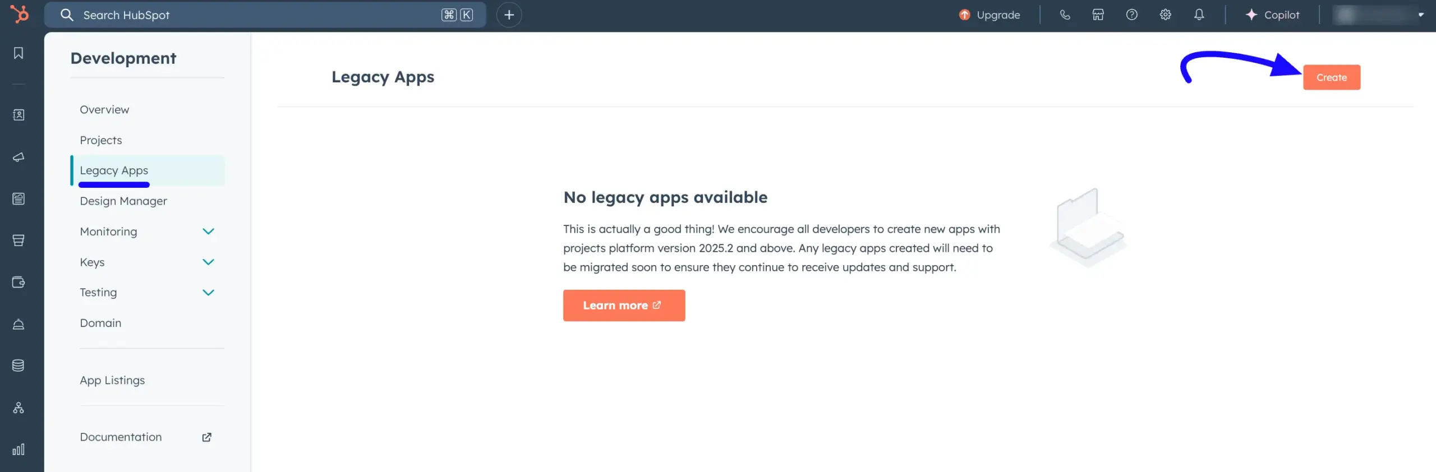Open the Data Management database icon
Viewport: 1436px width, 472px height.
tap(19, 365)
